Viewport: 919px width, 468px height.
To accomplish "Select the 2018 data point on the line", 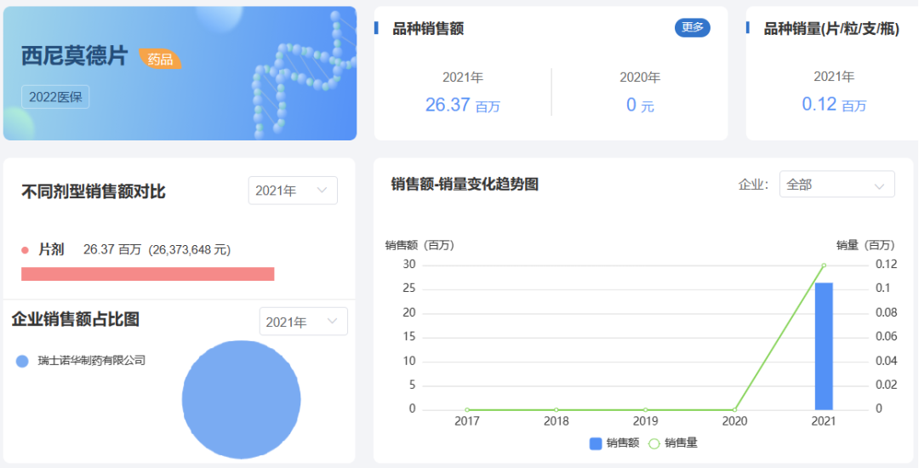I will [x=557, y=410].
